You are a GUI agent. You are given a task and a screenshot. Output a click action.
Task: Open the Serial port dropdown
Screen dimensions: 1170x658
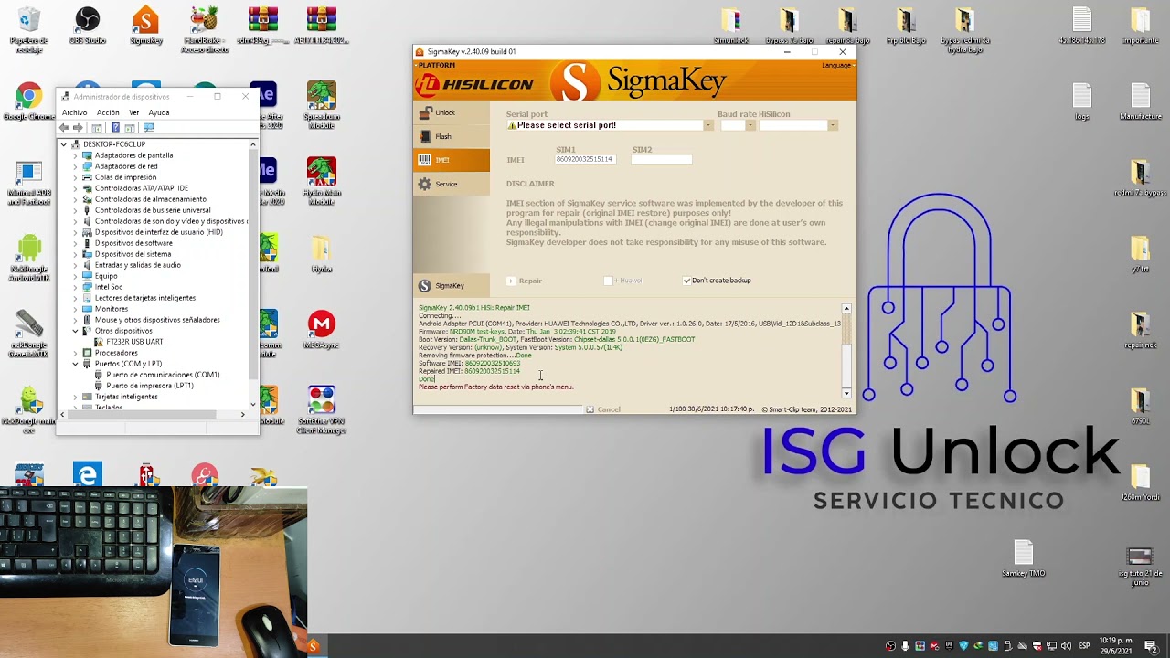click(708, 125)
